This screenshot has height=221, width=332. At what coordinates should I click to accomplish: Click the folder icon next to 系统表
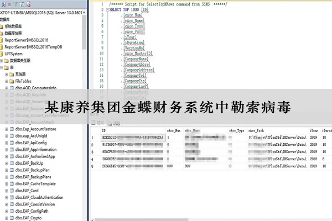point(12,75)
